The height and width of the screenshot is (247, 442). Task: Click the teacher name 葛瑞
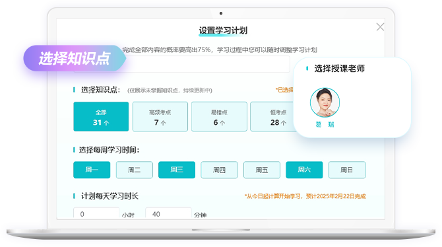pos(325,124)
